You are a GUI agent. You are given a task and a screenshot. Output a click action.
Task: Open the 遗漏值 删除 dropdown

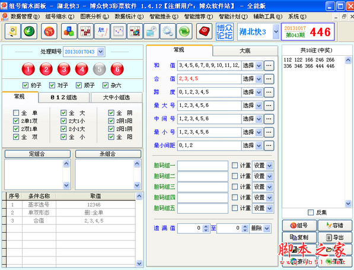267,228
